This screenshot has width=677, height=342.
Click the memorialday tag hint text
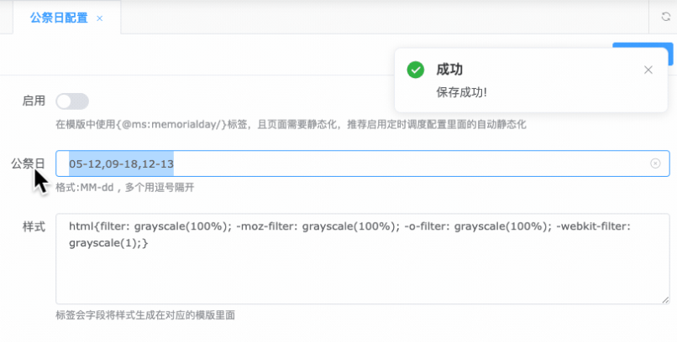pos(291,124)
